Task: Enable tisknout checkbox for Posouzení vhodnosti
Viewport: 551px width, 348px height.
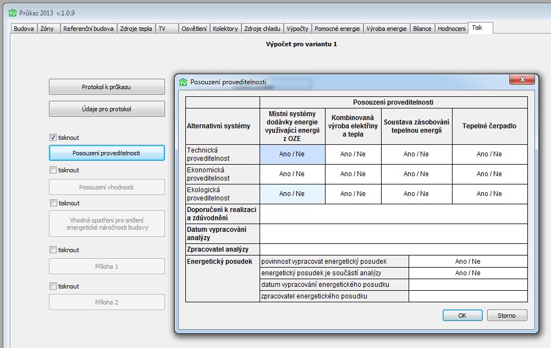Action: pyautogui.click(x=53, y=170)
